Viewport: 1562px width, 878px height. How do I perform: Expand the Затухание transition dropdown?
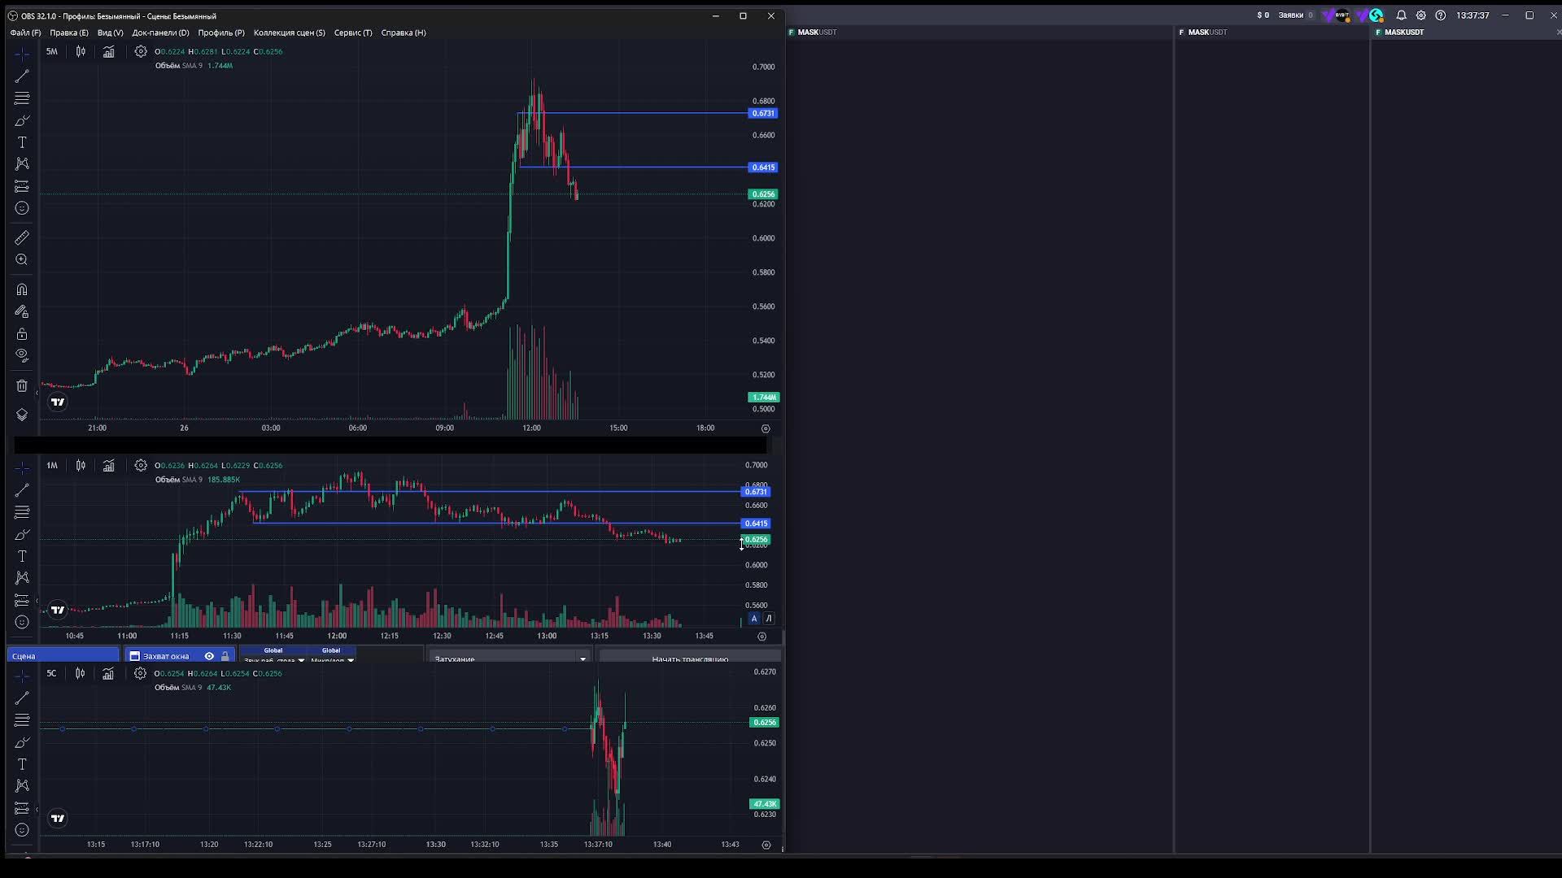pyautogui.click(x=582, y=658)
